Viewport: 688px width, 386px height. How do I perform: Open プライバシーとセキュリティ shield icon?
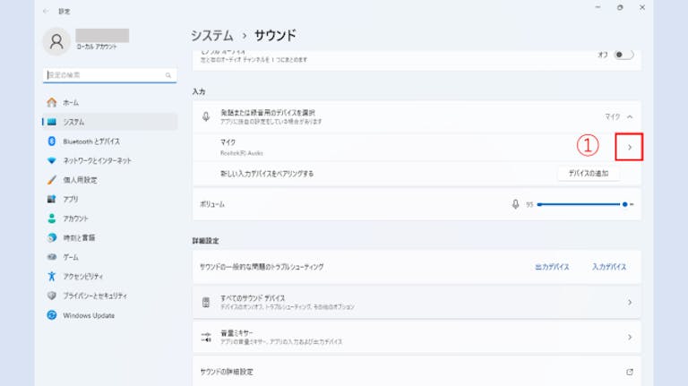(52, 296)
